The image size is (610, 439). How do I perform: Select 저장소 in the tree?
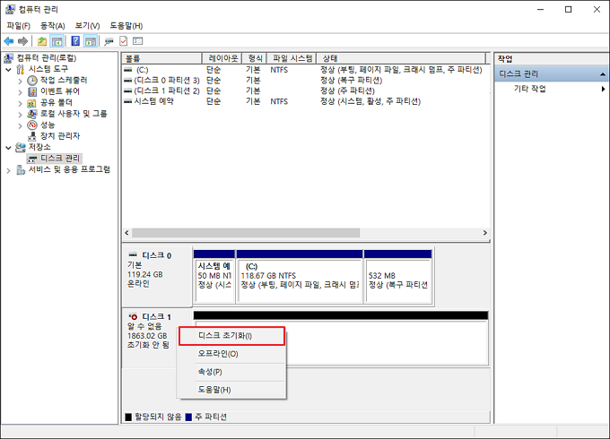coord(39,147)
